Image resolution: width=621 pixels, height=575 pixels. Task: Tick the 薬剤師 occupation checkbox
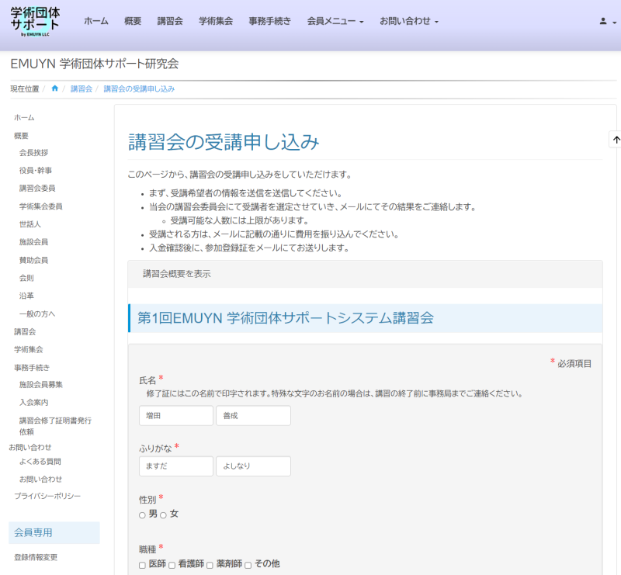(210, 565)
